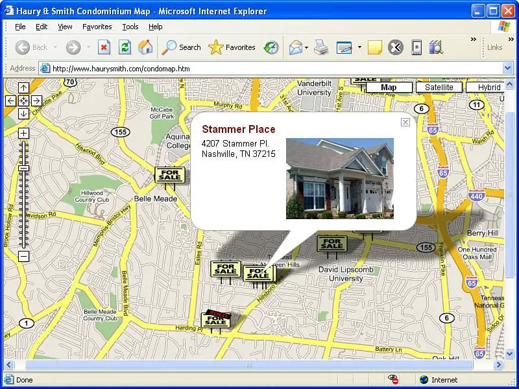Click the vertical scrollbar thumb
This screenshot has width=519, height=389.
510,195
